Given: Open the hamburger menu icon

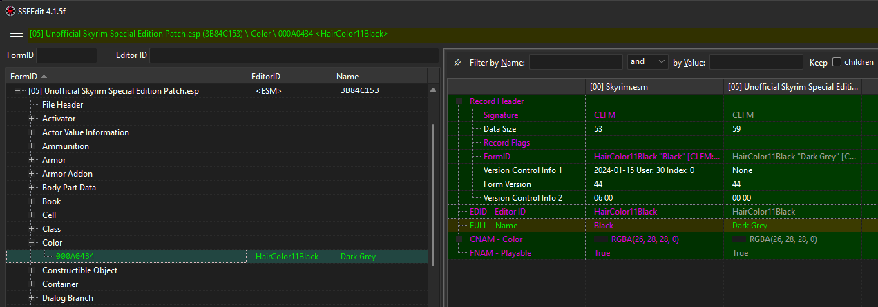Looking at the screenshot, I should (x=17, y=34).
